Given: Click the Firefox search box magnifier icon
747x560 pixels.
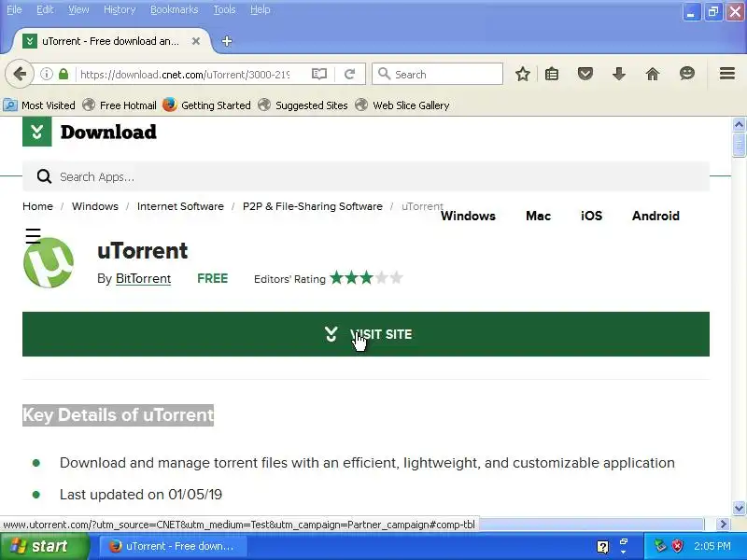Looking at the screenshot, I should (x=384, y=74).
